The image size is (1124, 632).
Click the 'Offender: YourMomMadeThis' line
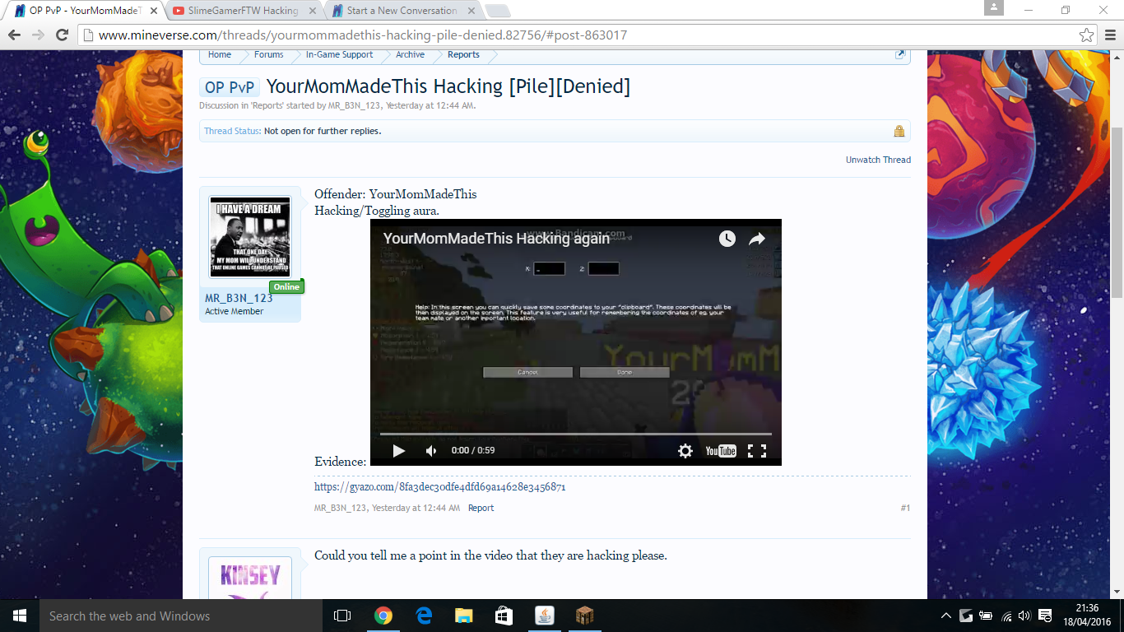pyautogui.click(x=396, y=194)
